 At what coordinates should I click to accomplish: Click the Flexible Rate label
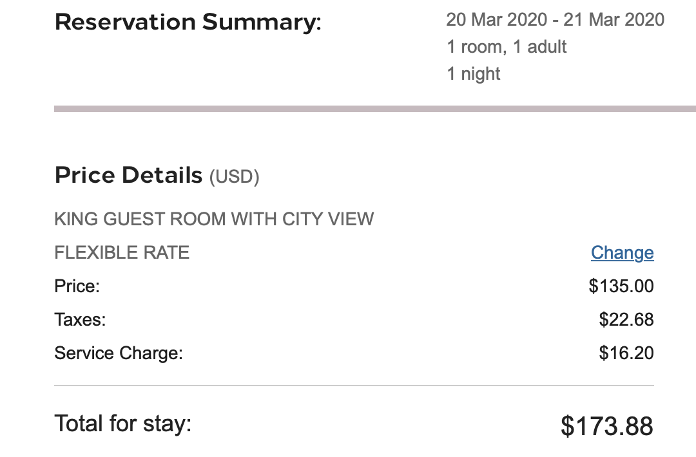[x=122, y=252]
